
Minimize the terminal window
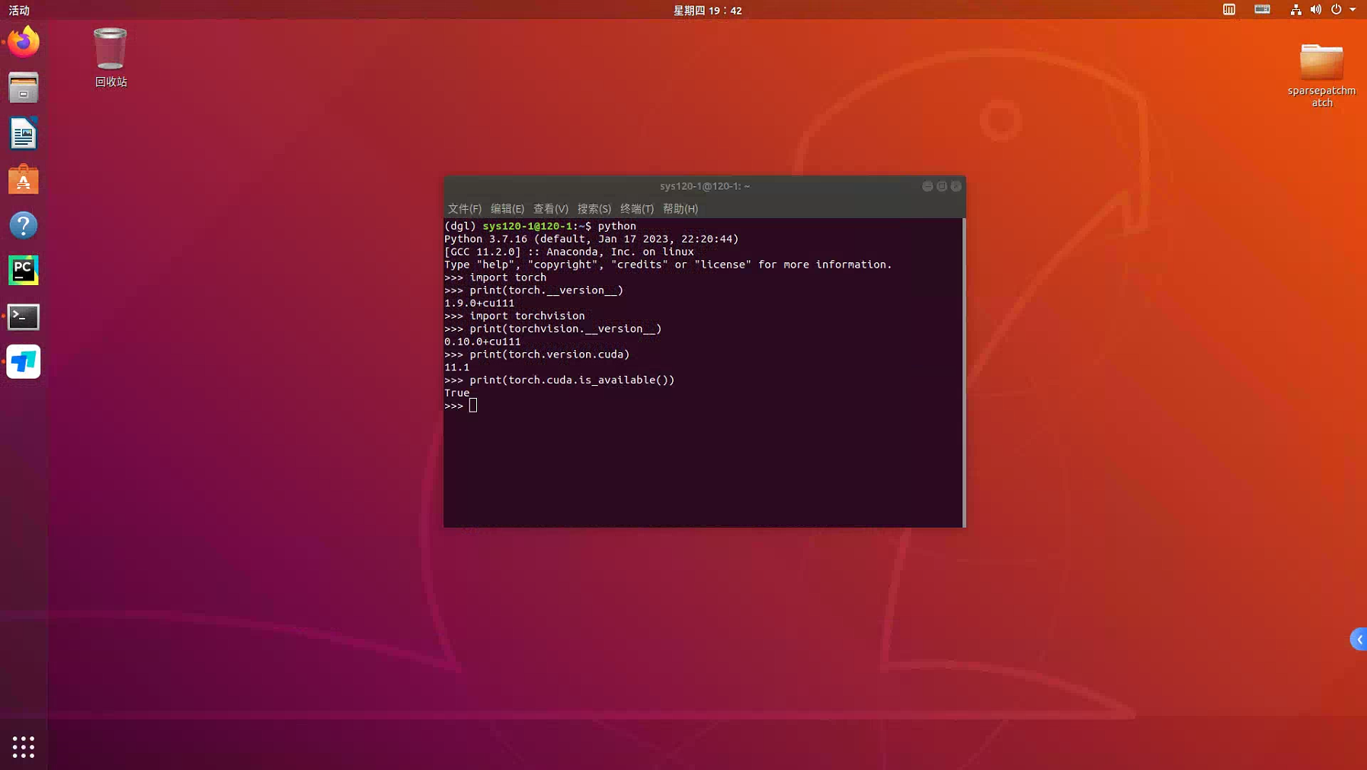pos(927,186)
